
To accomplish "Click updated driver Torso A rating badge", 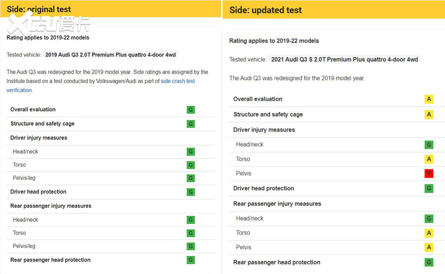I will pyautogui.click(x=429, y=159).
